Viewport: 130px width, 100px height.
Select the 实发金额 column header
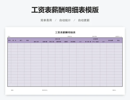coord(110,40)
